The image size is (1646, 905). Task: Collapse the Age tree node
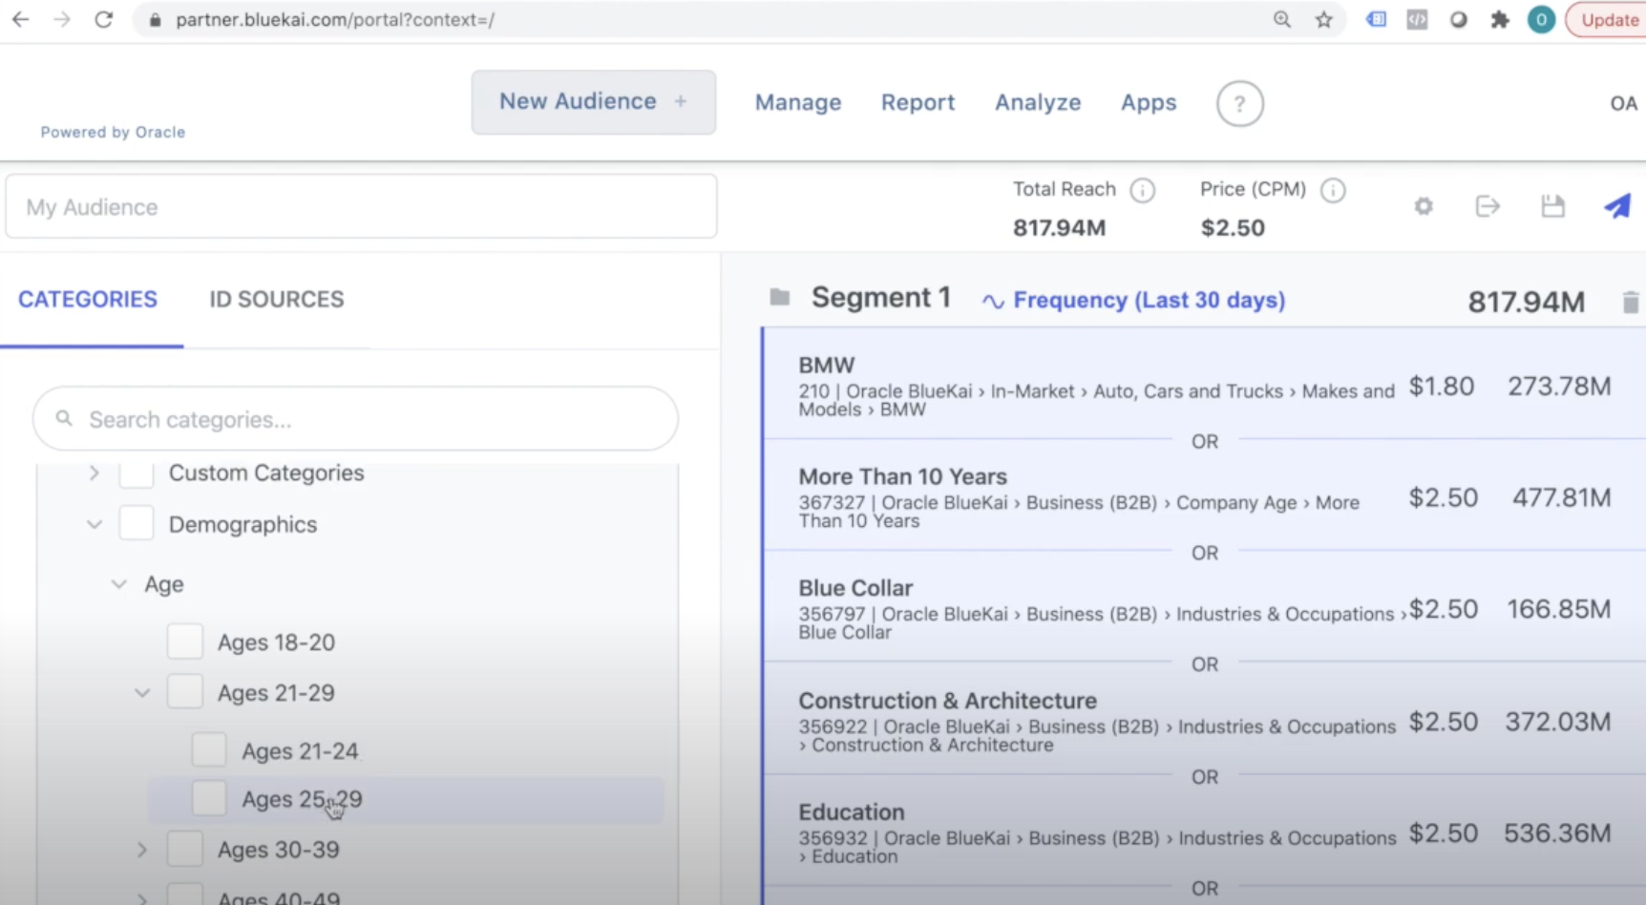pos(118,583)
